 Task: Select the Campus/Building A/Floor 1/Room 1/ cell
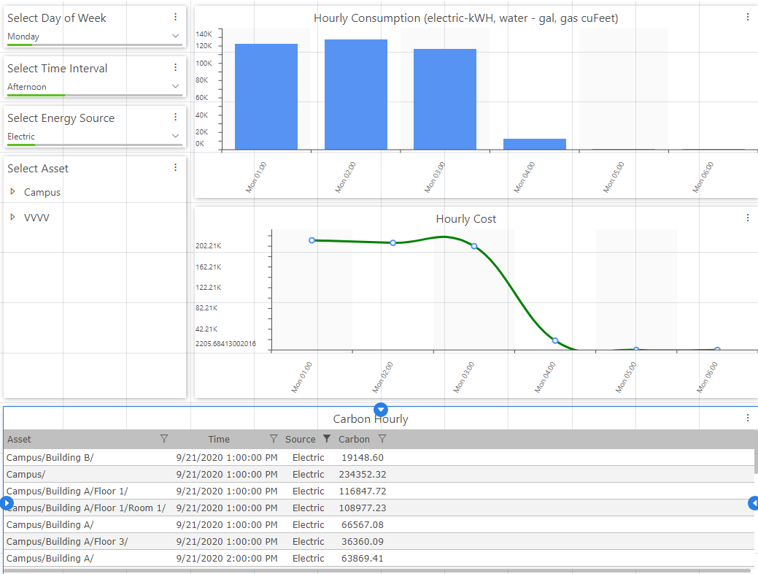click(x=86, y=508)
